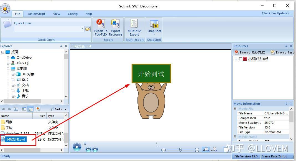
Task: Select the fit-to-window zoom icon
Action: [x=206, y=149]
